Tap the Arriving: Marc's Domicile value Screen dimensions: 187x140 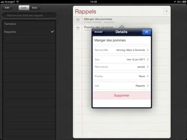click(x=131, y=50)
